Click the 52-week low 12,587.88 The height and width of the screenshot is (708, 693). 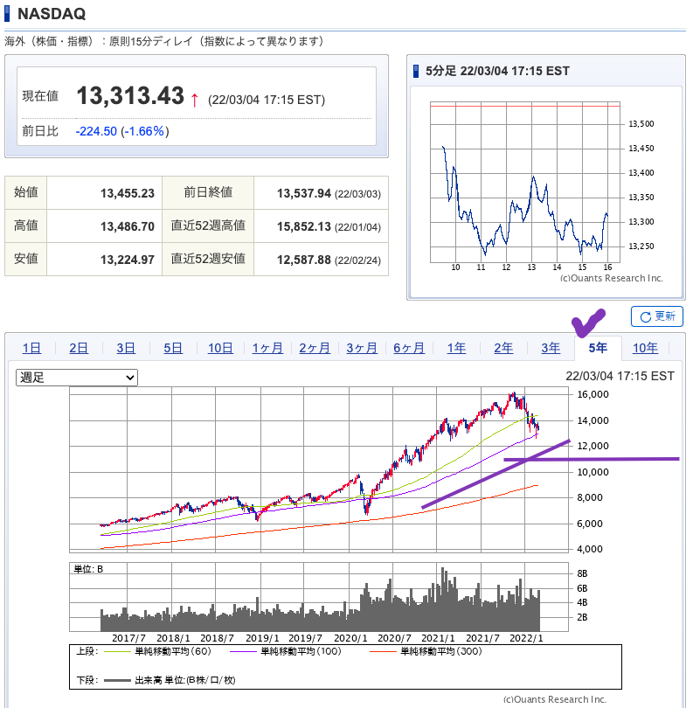point(304,260)
